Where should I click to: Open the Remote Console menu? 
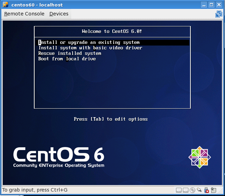click(x=24, y=14)
